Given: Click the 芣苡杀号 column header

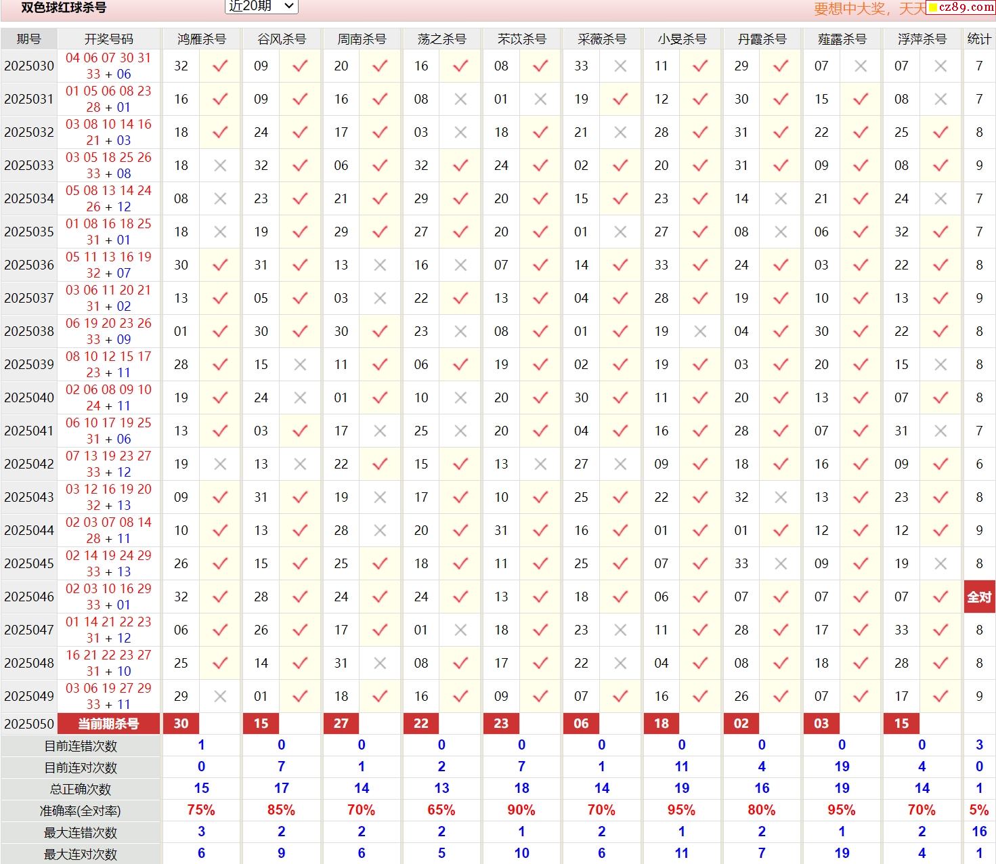Looking at the screenshot, I should click(x=521, y=39).
